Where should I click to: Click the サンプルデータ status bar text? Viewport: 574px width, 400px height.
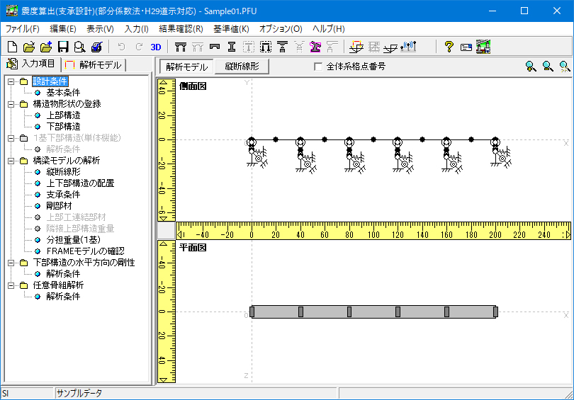point(79,394)
